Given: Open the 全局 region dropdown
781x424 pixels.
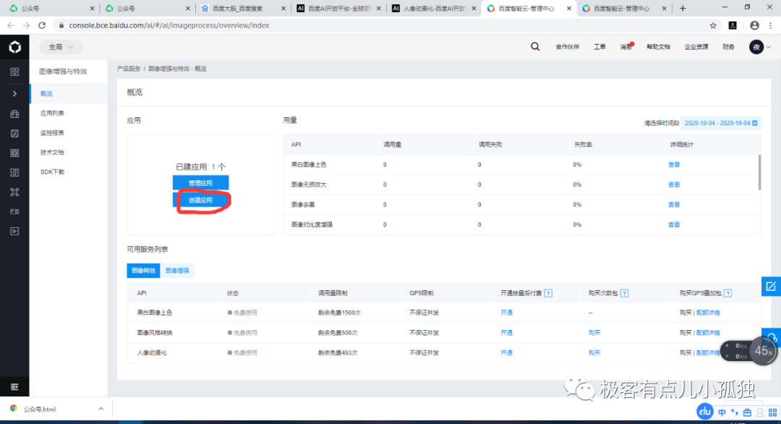Looking at the screenshot, I should click(x=61, y=47).
